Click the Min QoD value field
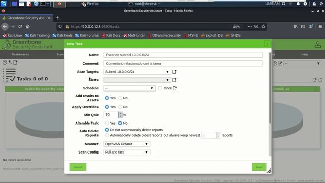 coord(111,115)
